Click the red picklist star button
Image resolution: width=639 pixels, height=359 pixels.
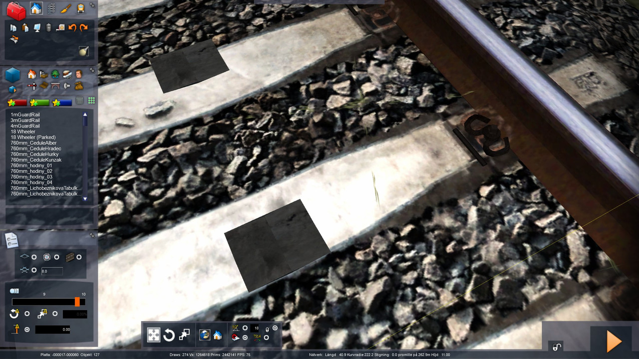click(x=17, y=103)
